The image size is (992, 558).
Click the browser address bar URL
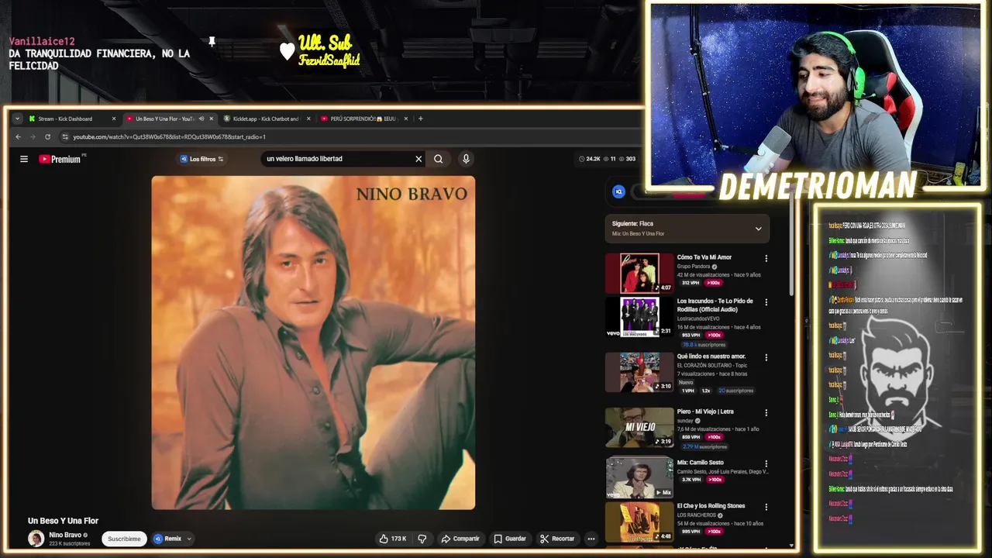tap(169, 137)
